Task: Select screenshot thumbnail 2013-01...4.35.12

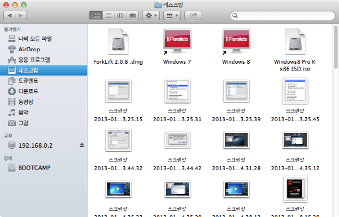Action: click(295, 140)
